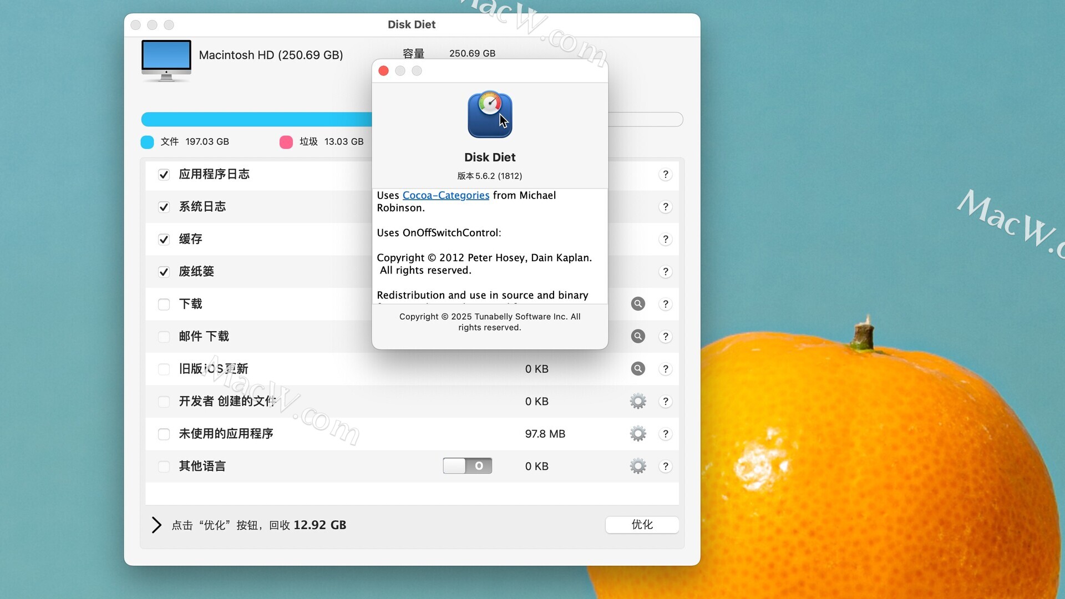Click the 12.92 GB reclaim amount
1065x599 pixels.
point(320,525)
